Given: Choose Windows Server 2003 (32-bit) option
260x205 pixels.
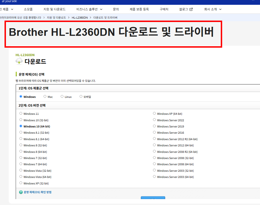Looking at the screenshot, I should 154,170.
